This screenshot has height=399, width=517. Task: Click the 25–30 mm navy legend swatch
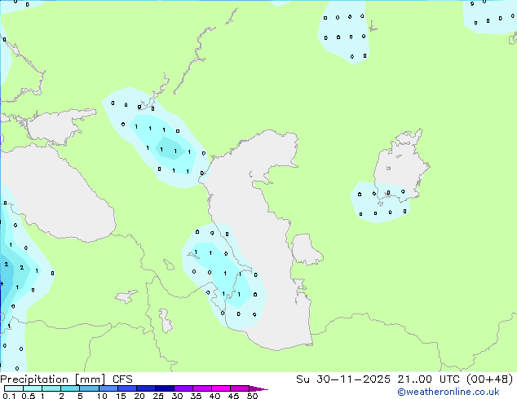point(165,388)
